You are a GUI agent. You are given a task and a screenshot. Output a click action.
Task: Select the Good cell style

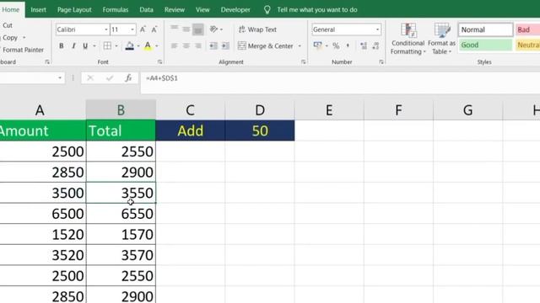click(x=486, y=45)
